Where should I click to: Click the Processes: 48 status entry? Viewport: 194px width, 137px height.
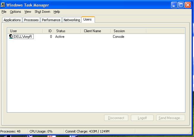click(x=10, y=131)
